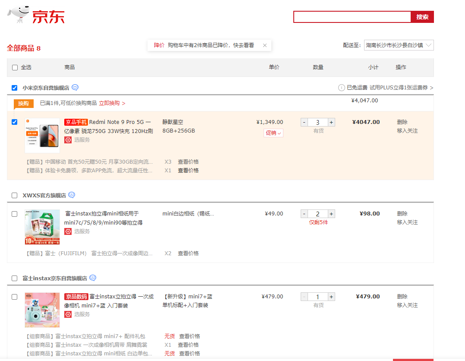The width and height of the screenshot is (465, 361).
Task: Open chat icon for 富士instax京东自营旗舰店
Action: pos(93,278)
